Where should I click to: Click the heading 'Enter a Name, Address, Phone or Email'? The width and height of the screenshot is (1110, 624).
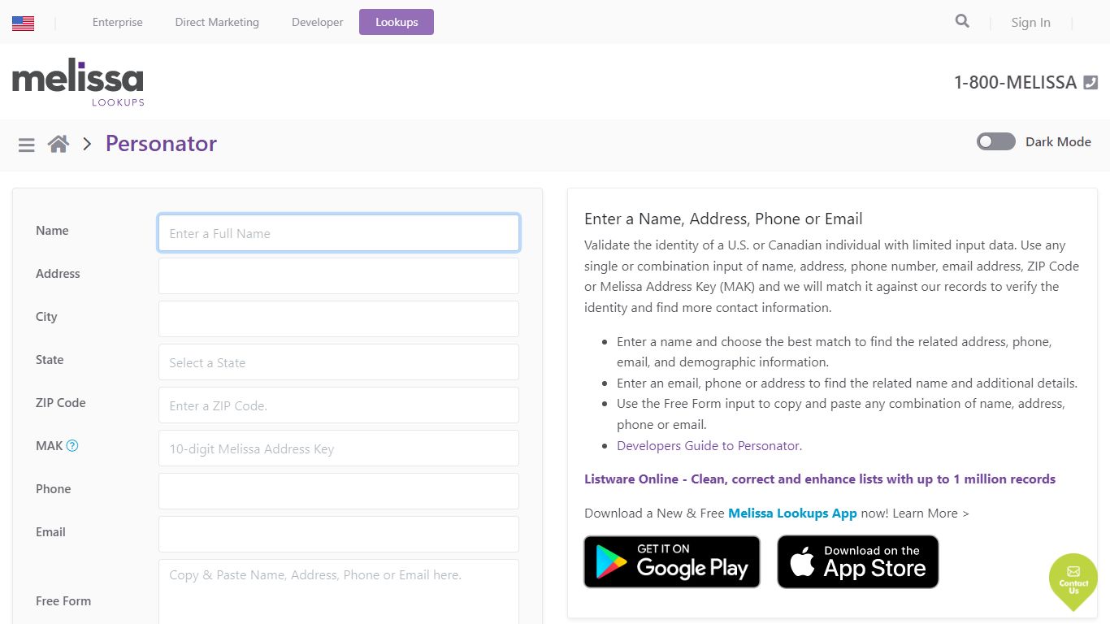pyautogui.click(x=723, y=219)
